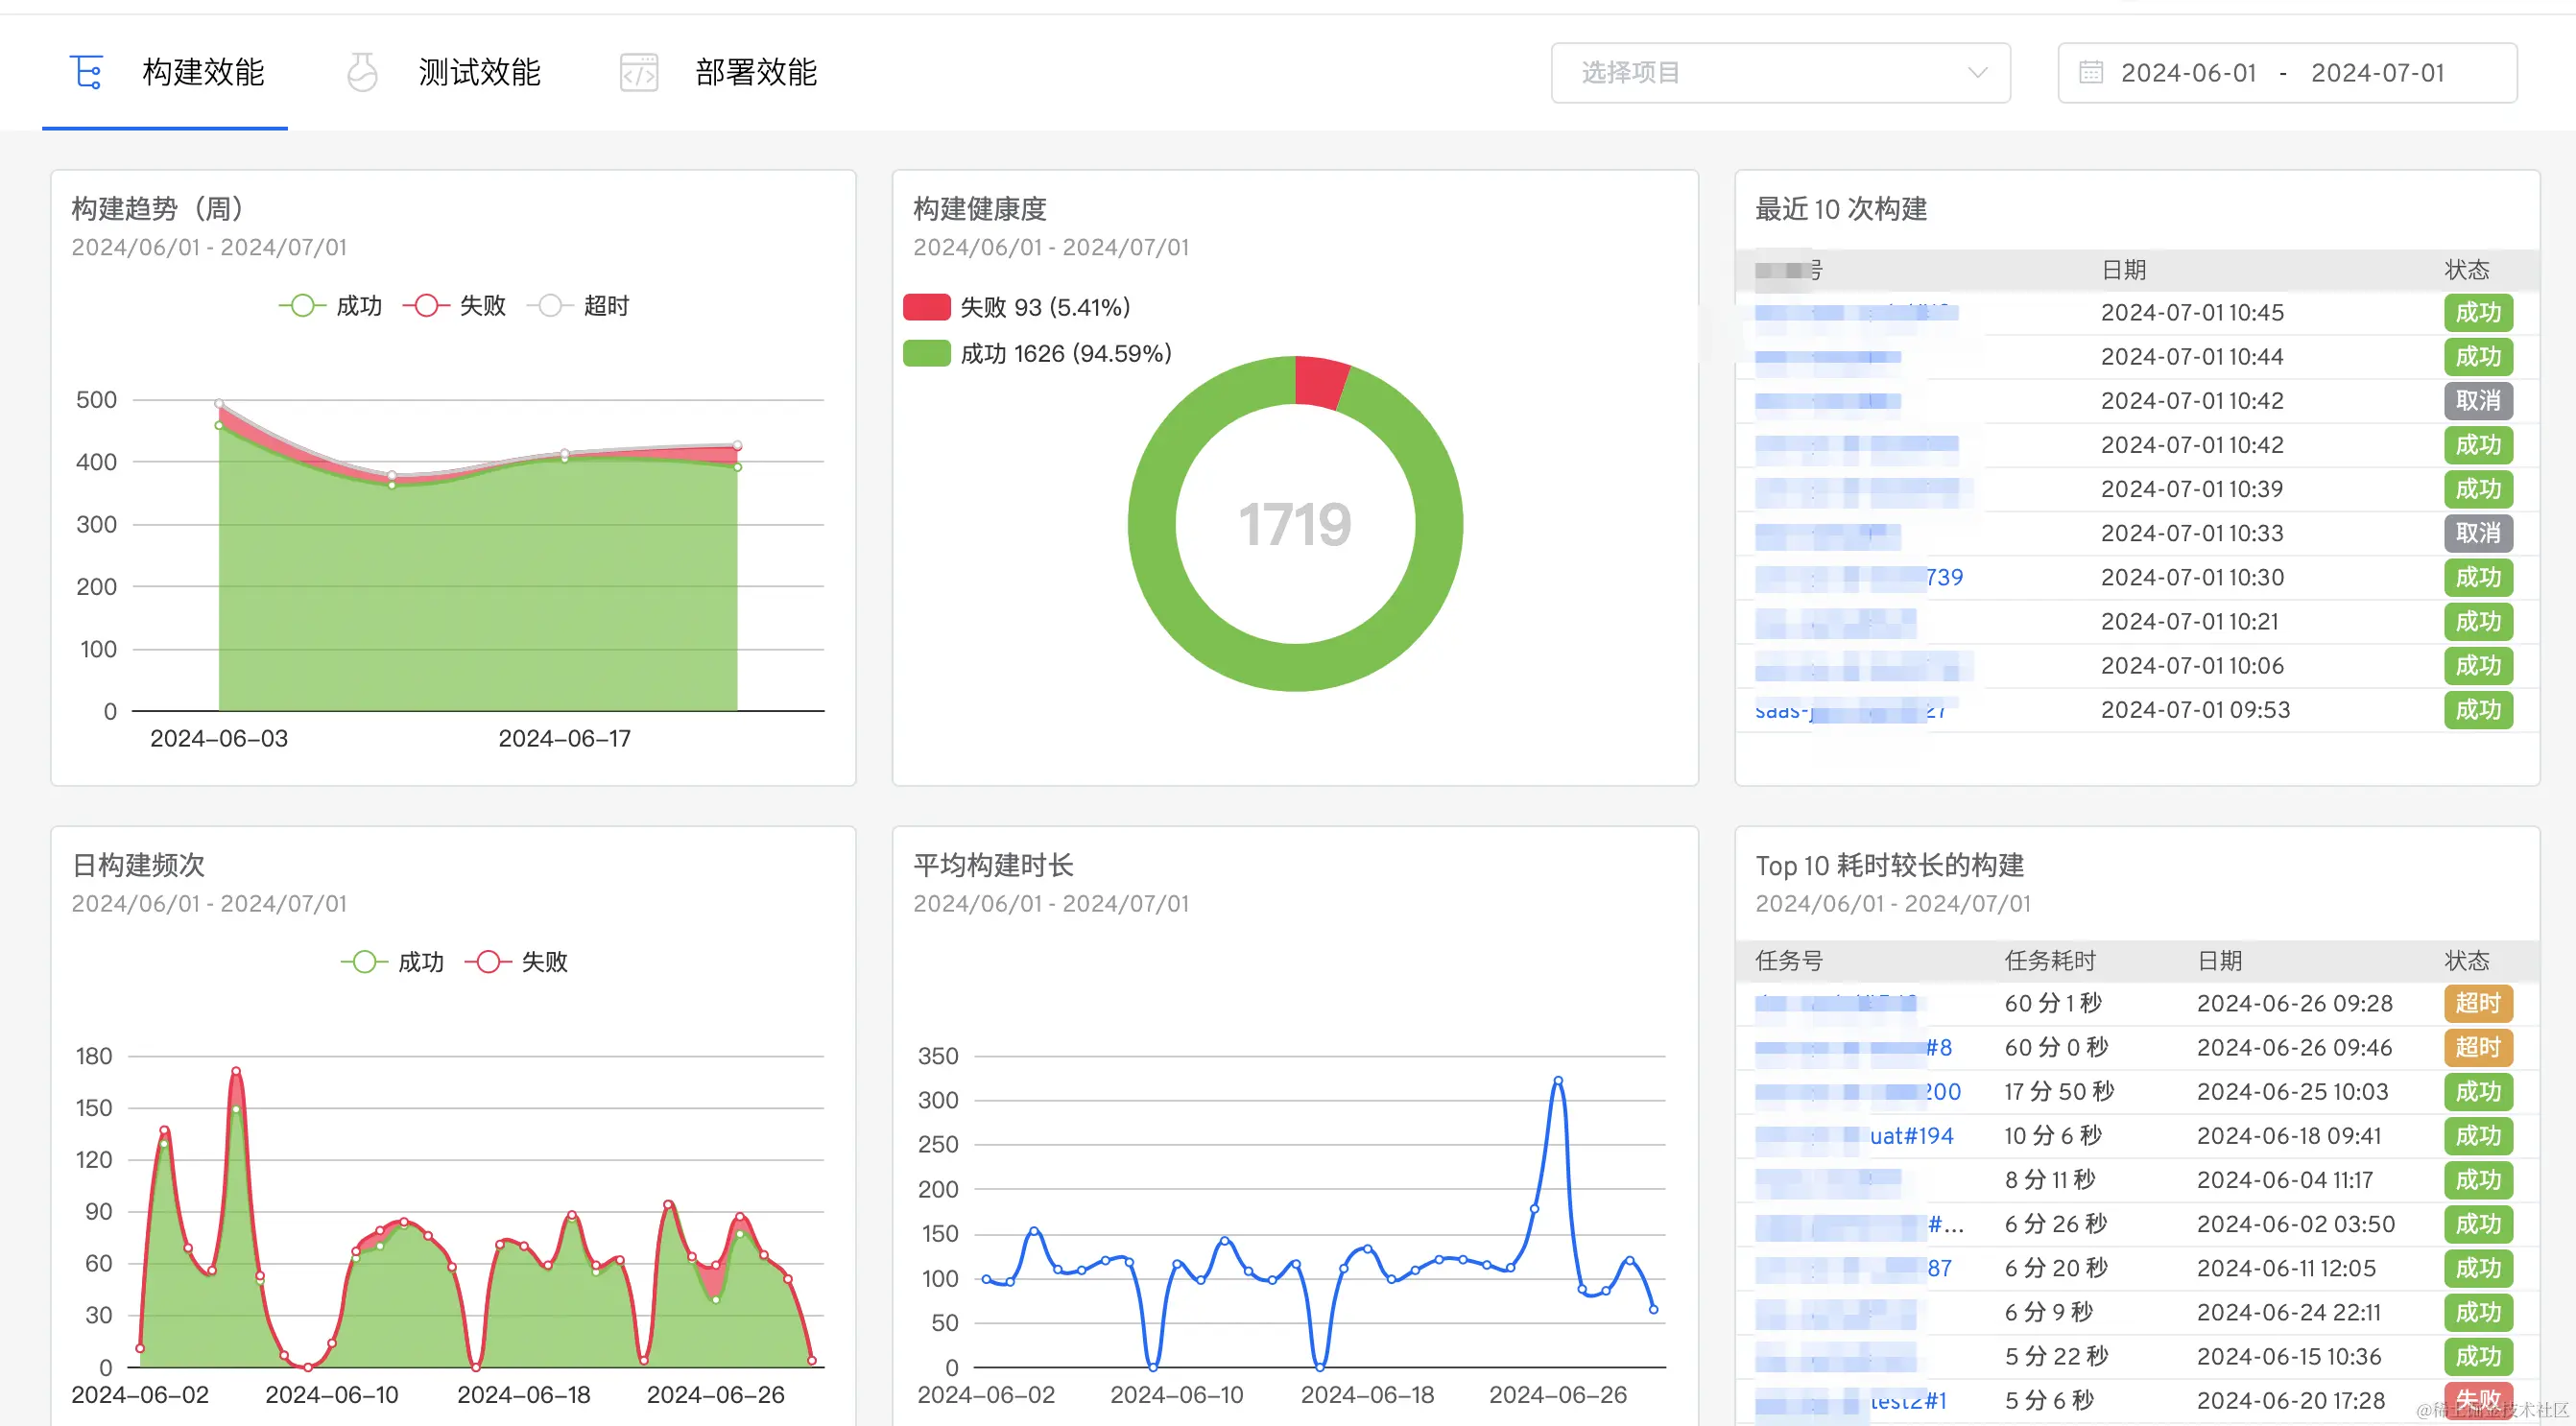
Task: Open the build link ending in 739
Action: coord(1944,578)
